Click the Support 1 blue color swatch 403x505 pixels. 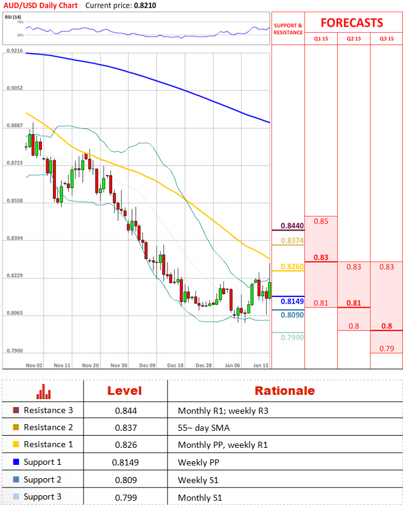tap(16, 462)
